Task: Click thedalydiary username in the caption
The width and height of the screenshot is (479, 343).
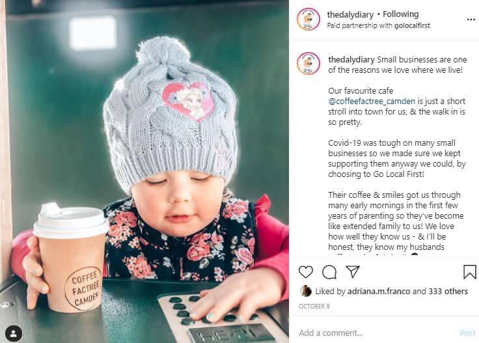Action: tap(351, 60)
